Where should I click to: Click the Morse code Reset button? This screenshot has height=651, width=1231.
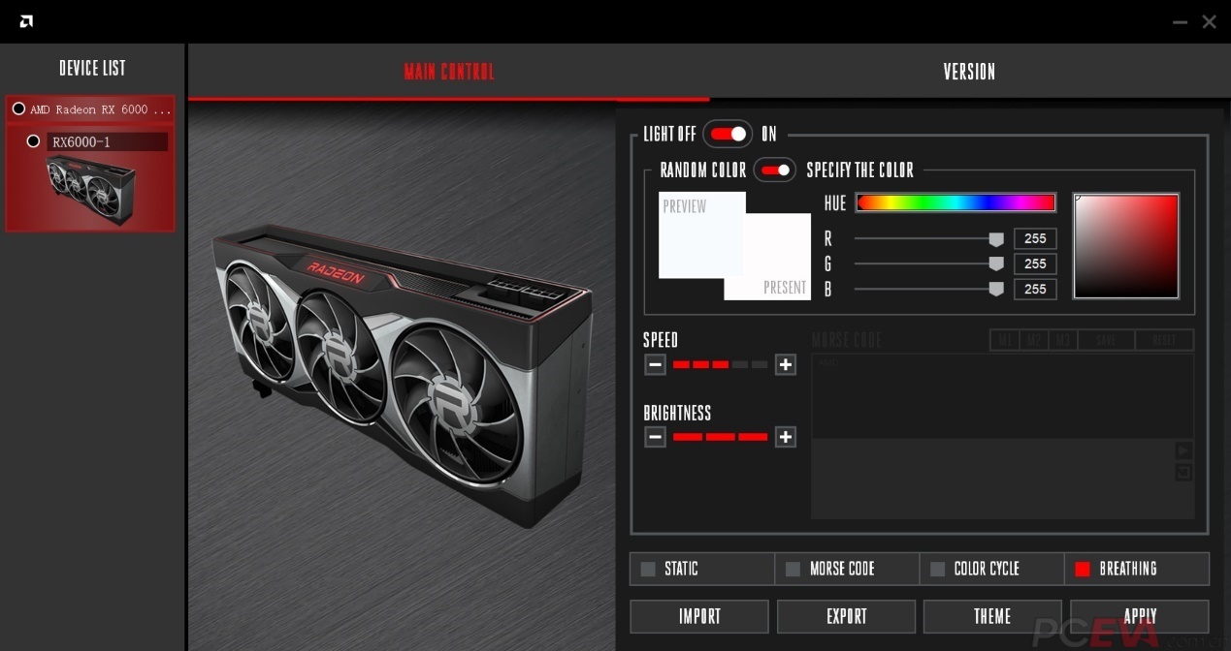coord(1164,340)
